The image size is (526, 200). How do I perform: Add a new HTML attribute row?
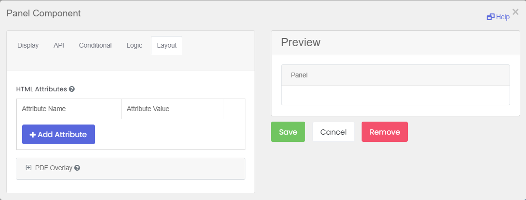click(x=58, y=135)
